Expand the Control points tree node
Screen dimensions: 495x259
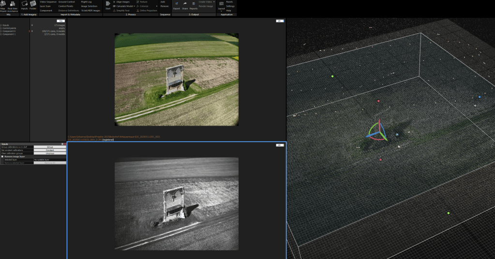[1, 28]
